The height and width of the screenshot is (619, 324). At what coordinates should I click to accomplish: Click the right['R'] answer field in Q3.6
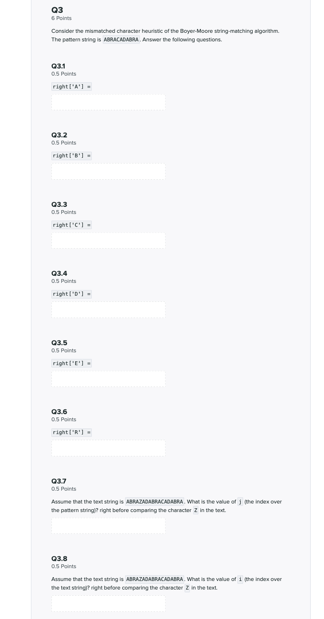(108, 448)
